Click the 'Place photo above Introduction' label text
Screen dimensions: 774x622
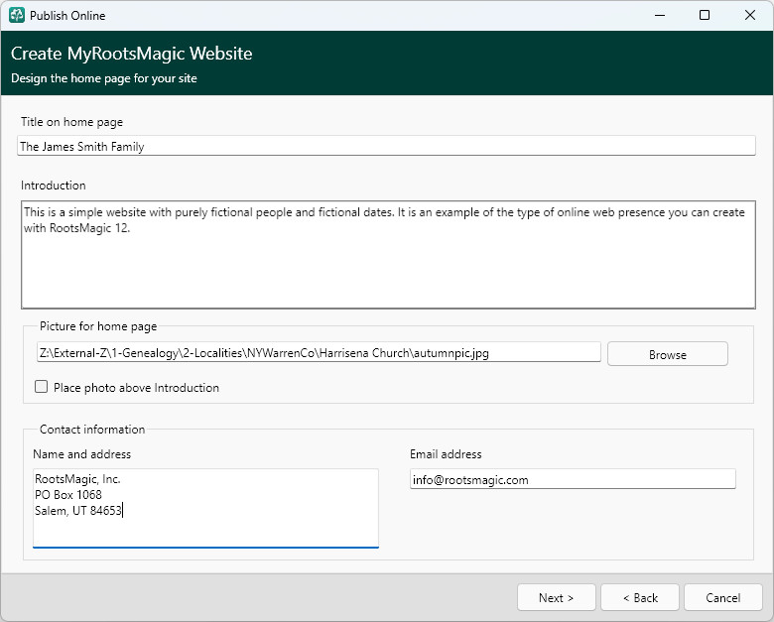[x=136, y=388]
